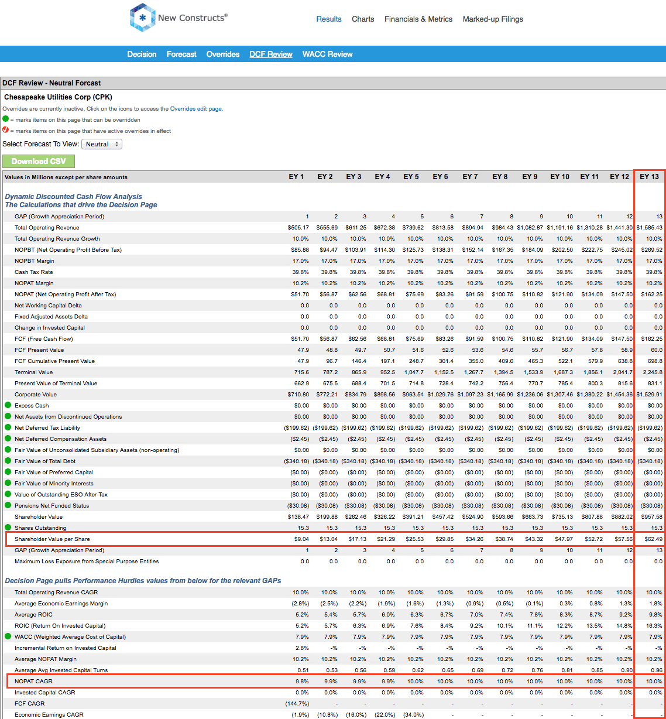
Task: Click the $505.17 revenue value
Action: pos(298,227)
